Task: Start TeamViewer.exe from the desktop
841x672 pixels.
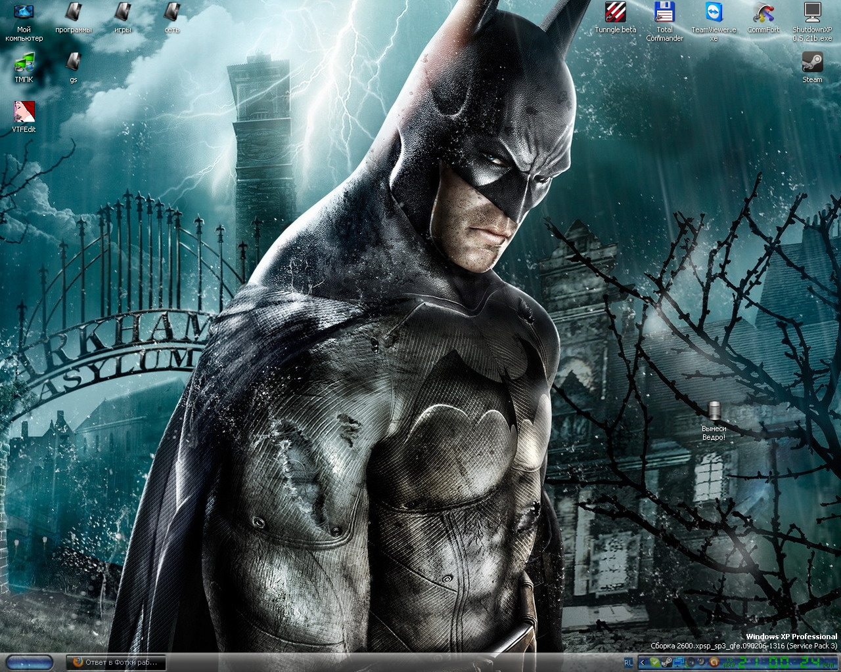Action: click(x=714, y=22)
